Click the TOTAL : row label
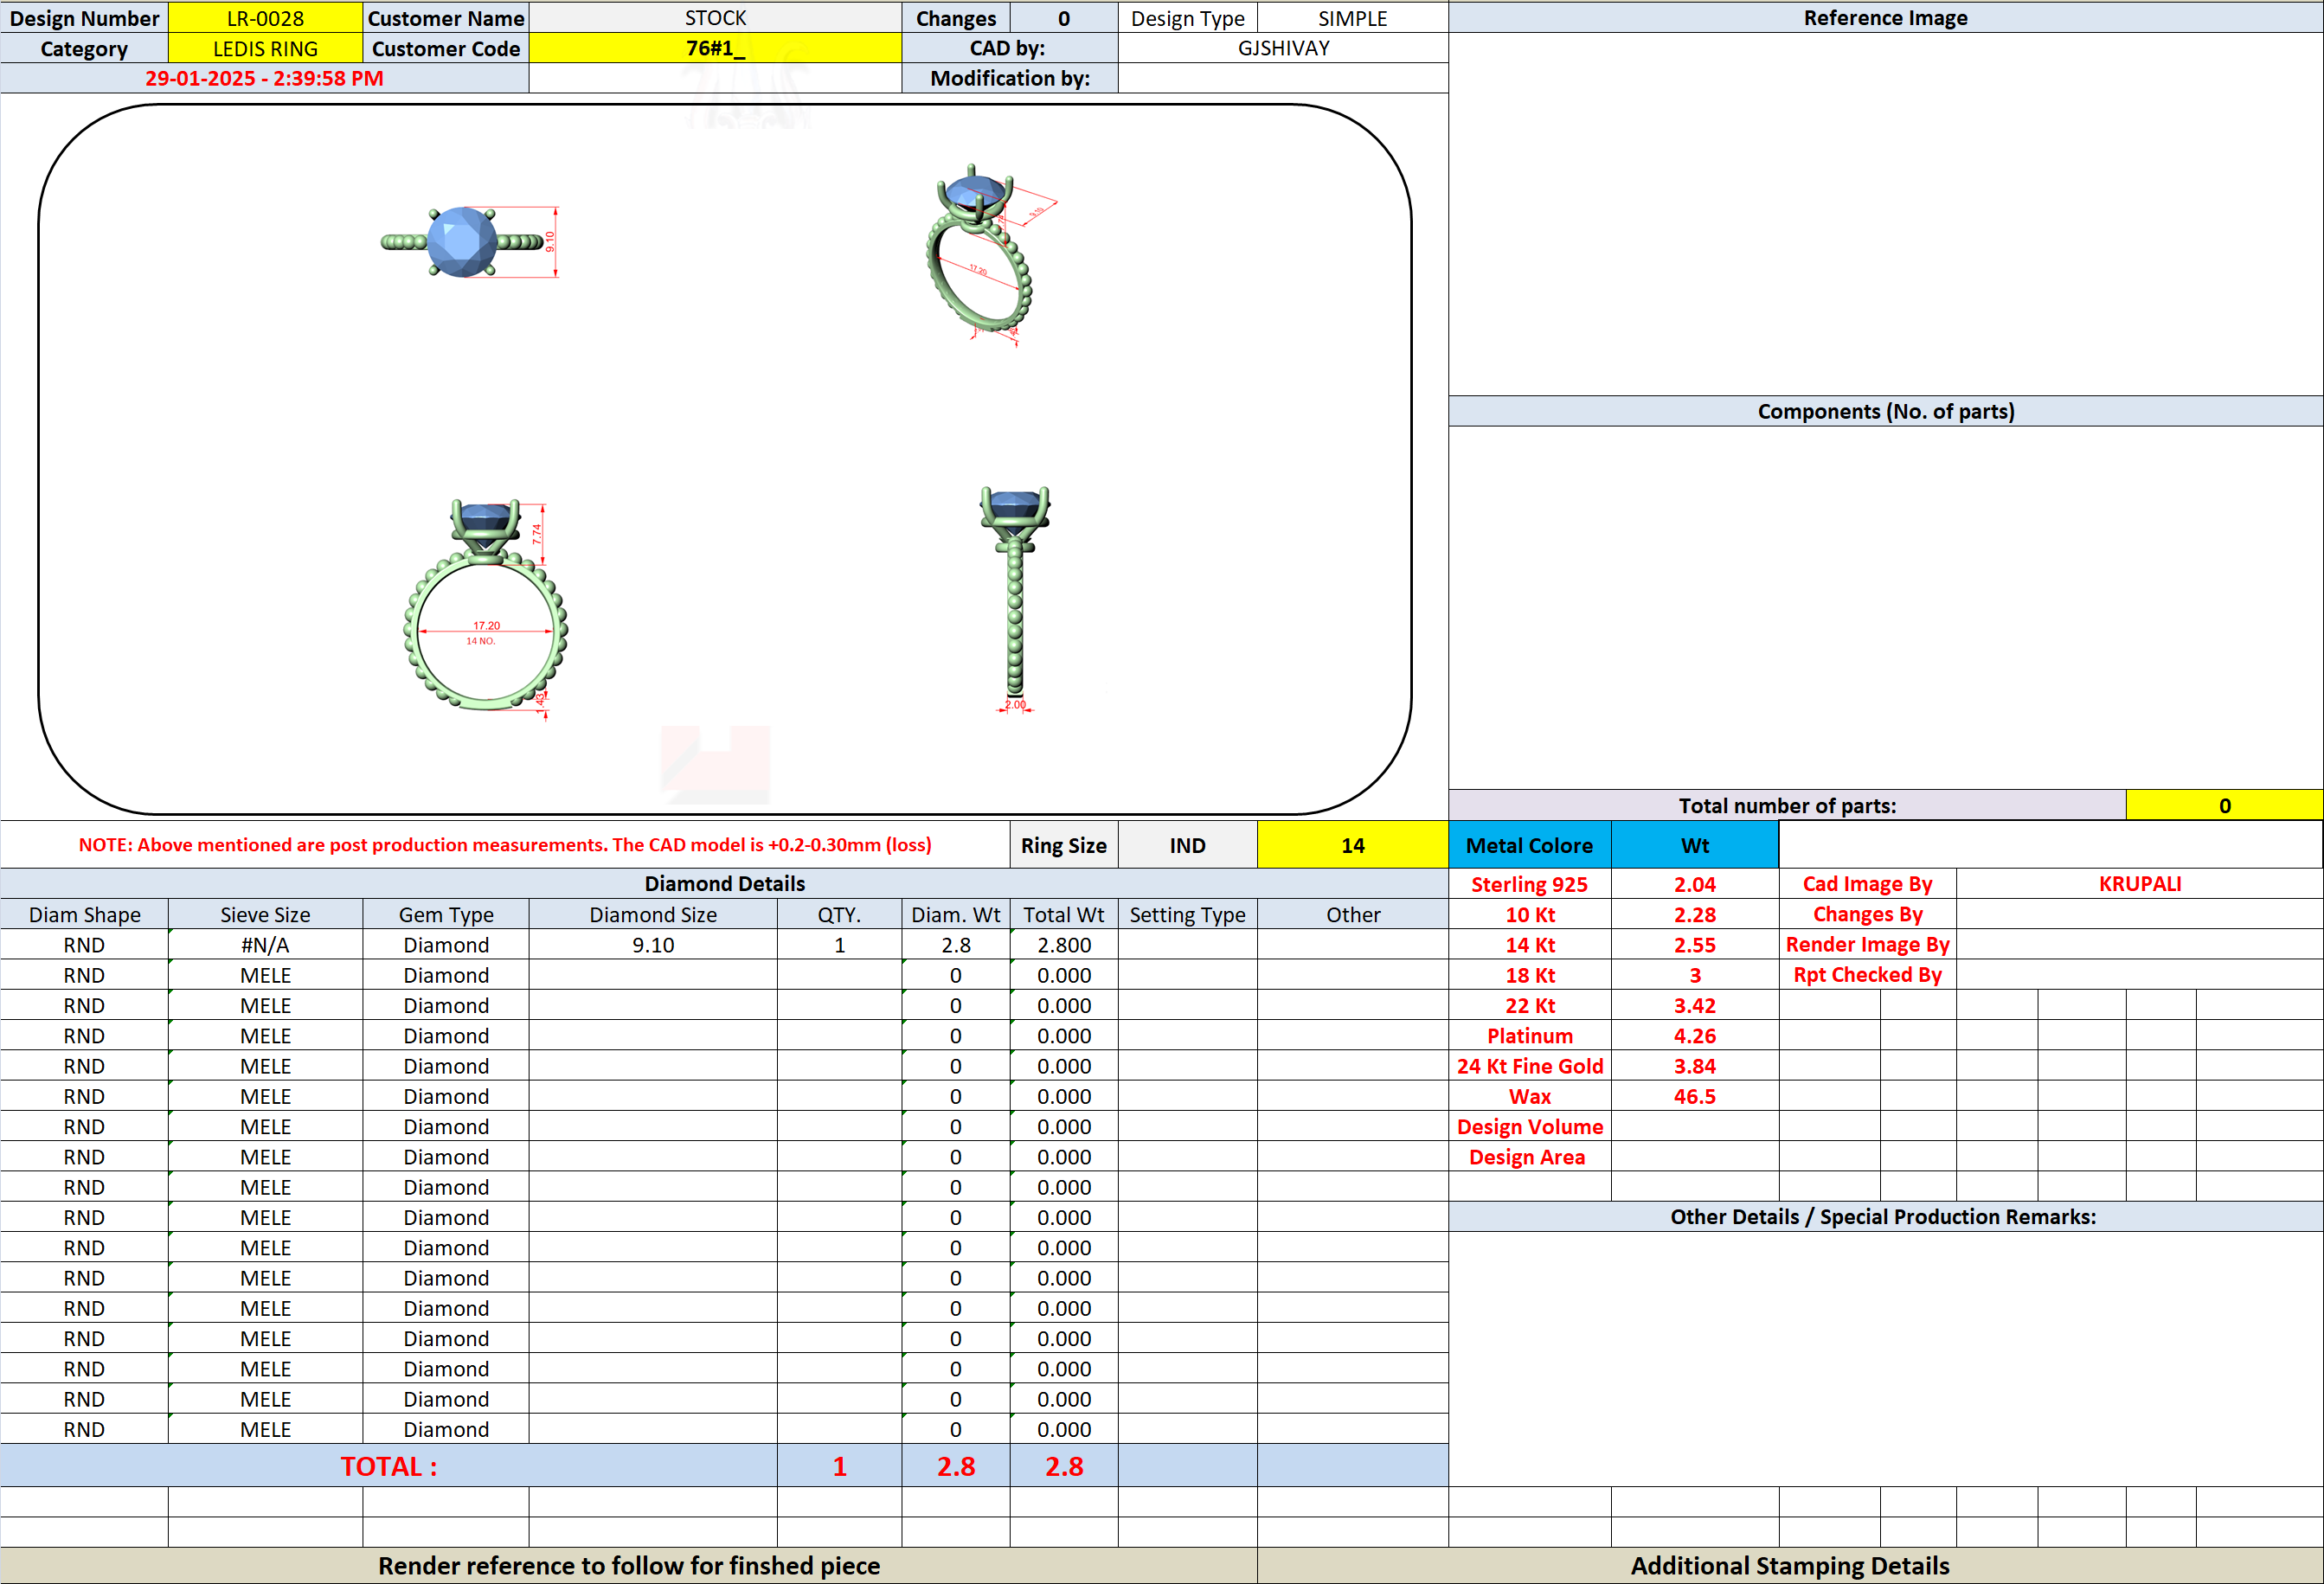The width and height of the screenshot is (2324, 1584). 389,1466
